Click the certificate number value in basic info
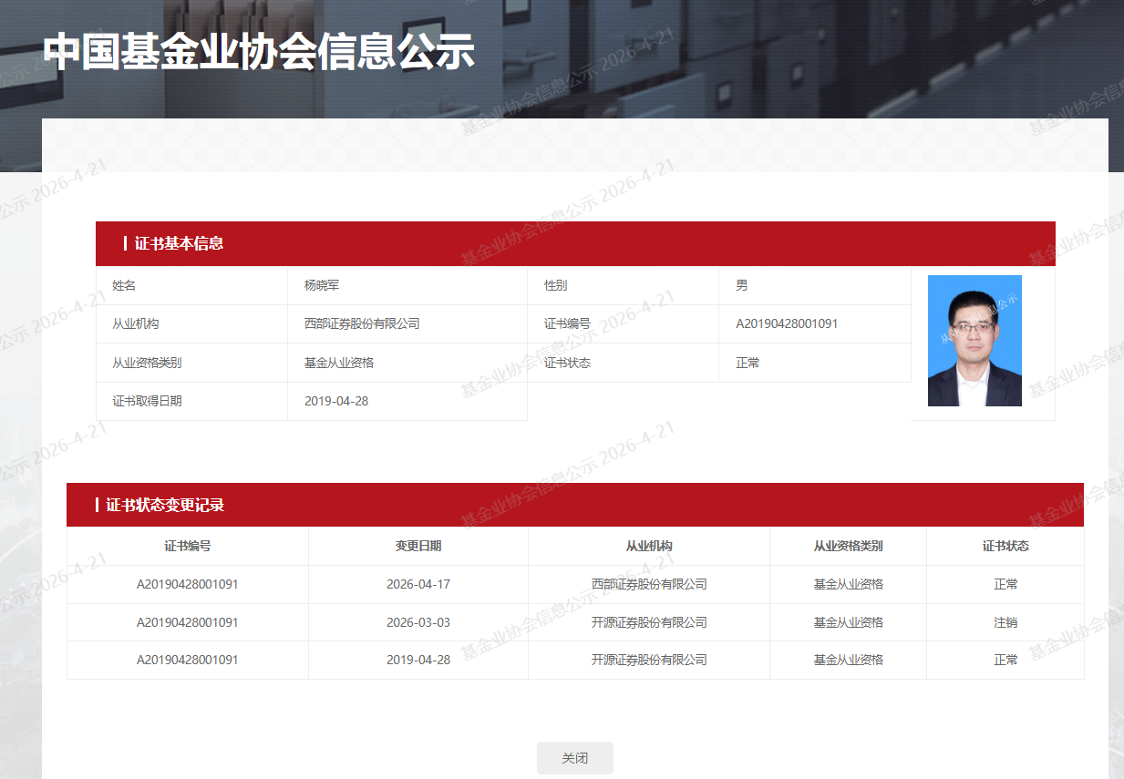 pyautogui.click(x=787, y=323)
